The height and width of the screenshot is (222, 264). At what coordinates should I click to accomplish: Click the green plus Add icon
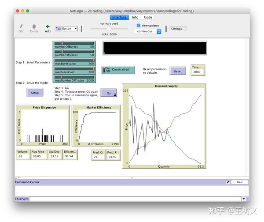pos(48,26)
